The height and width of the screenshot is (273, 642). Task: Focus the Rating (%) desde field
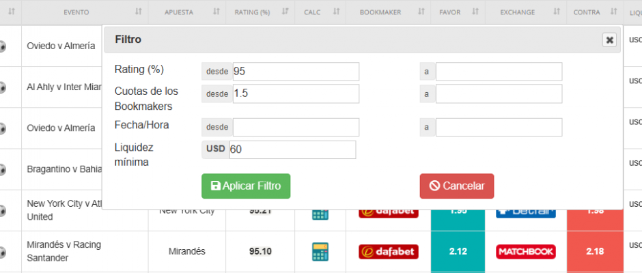pos(295,72)
